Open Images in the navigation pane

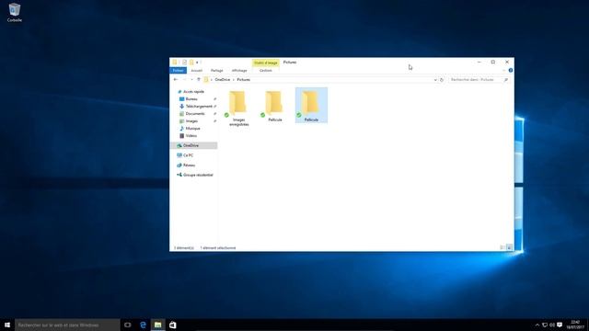pos(191,120)
